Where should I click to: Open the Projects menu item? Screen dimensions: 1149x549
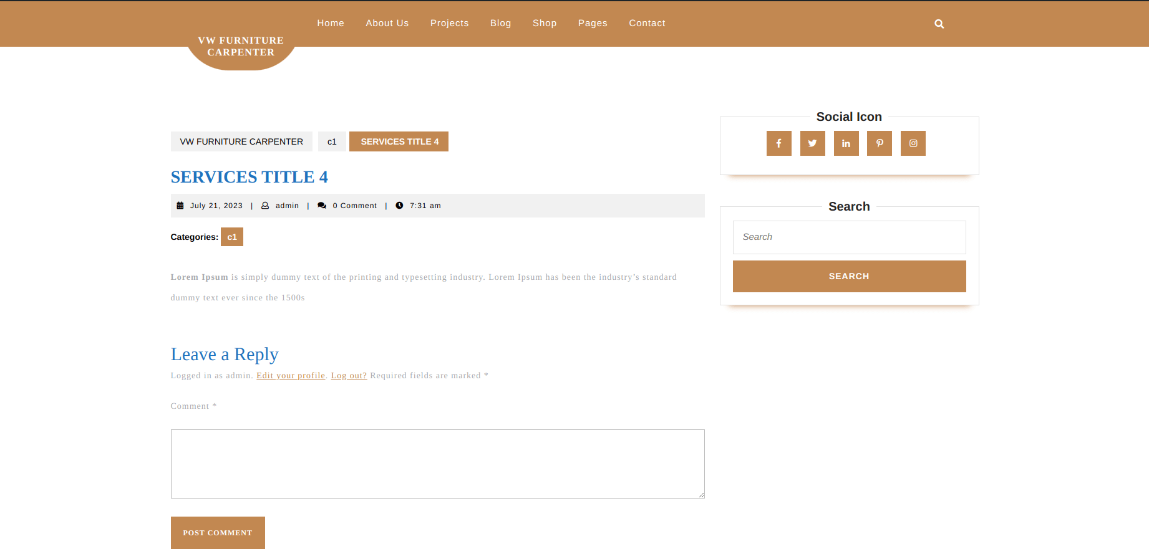tap(449, 23)
